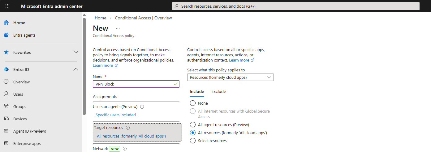Screen dimensions: 431x152
Task: Click Learn more link under resources description
Action: coord(241,60)
